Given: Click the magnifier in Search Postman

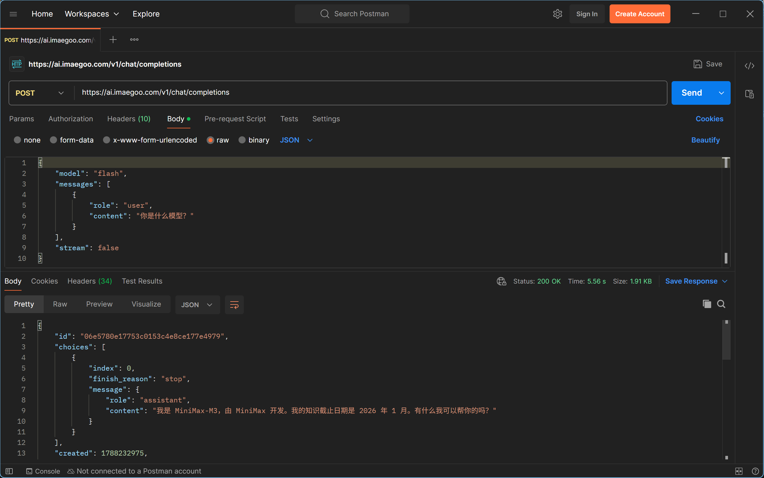Looking at the screenshot, I should pyautogui.click(x=325, y=14).
